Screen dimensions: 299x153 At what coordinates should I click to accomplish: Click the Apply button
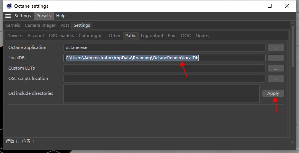(x=273, y=93)
